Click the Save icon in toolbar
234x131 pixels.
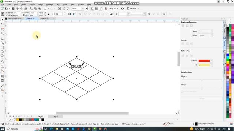13,9
